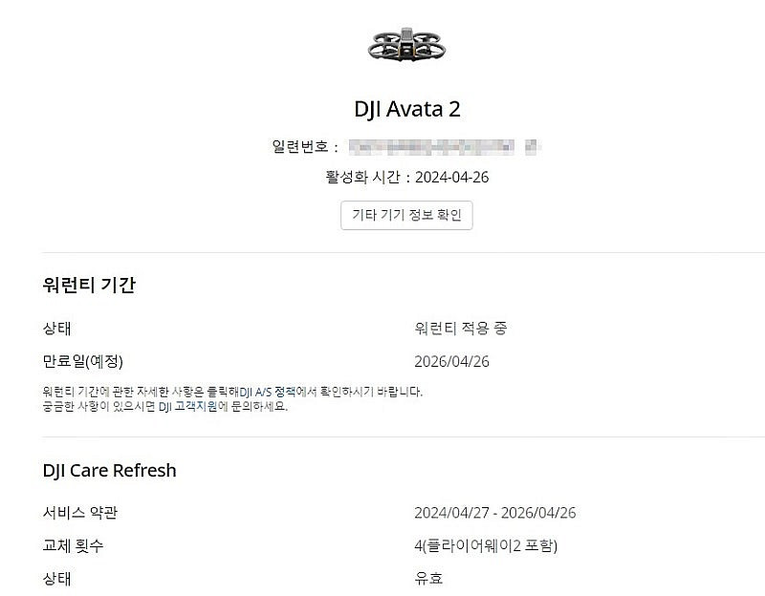Screen dimensions: 765x596
Task: Click the 기타 기기 정보 확인 button
Action: [x=405, y=216]
